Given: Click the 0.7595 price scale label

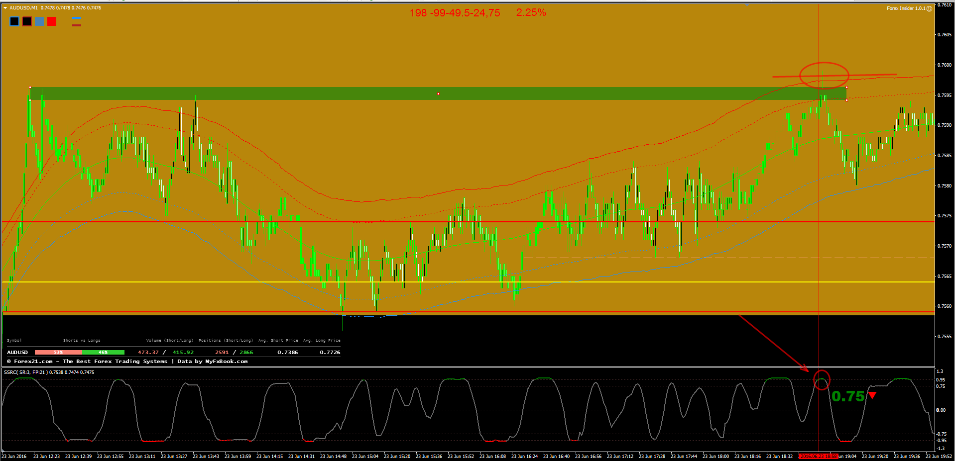Looking at the screenshot, I should [945, 95].
